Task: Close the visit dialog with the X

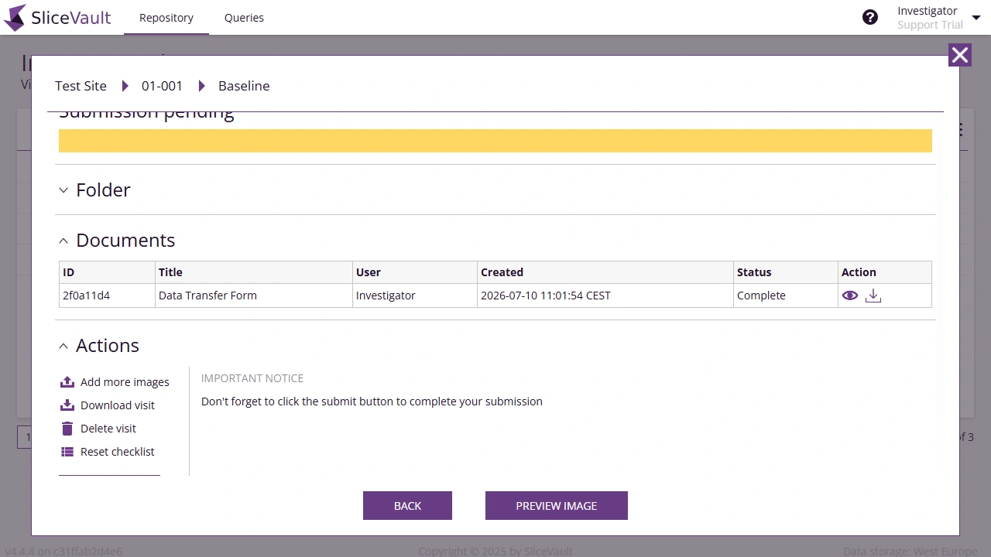Action: click(960, 55)
